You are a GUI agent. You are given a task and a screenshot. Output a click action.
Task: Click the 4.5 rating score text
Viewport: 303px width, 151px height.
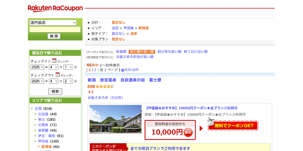coord(91,92)
